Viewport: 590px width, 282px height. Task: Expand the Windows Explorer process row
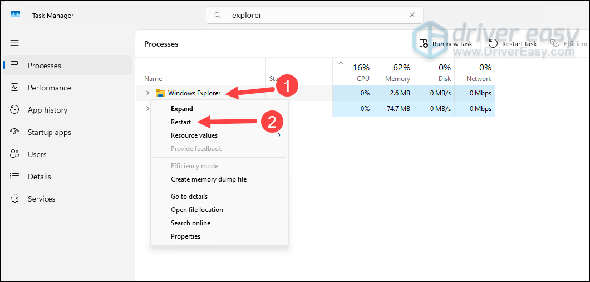(148, 93)
